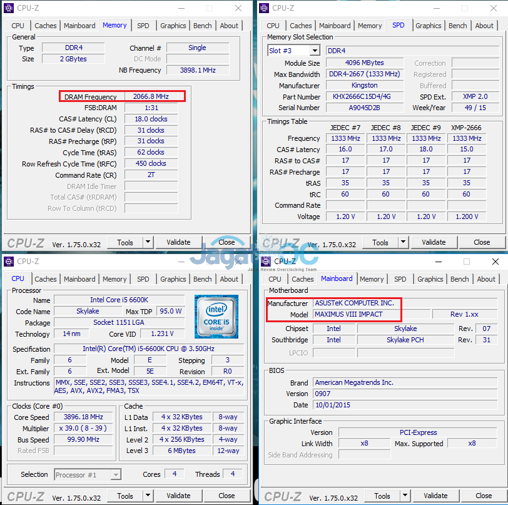Open the Graphics tab in the Mainboard window
Image resolution: width=508 pixels, height=505 pixels.
[x=430, y=279]
